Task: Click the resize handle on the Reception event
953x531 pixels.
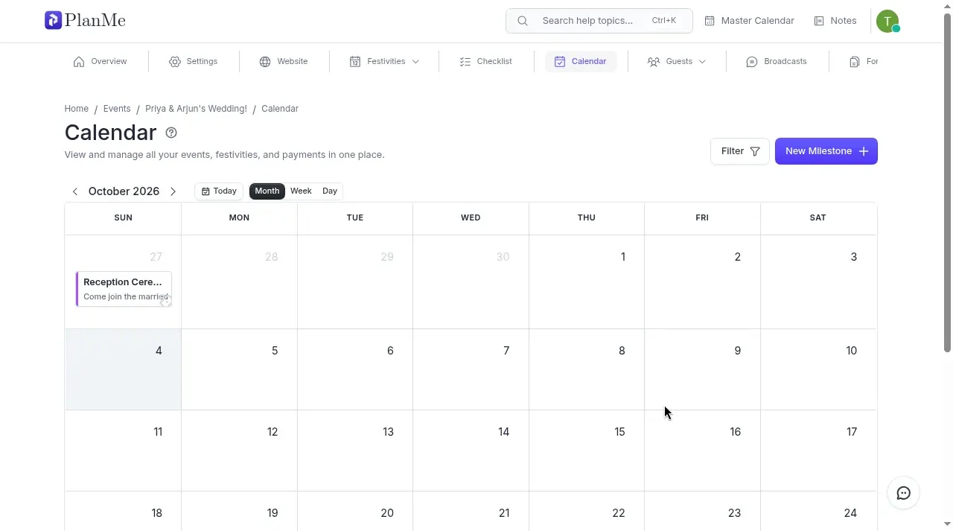Action: click(165, 301)
